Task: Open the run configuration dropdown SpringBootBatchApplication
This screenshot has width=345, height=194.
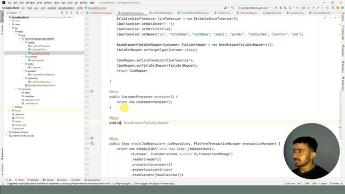Action: pos(254,8)
